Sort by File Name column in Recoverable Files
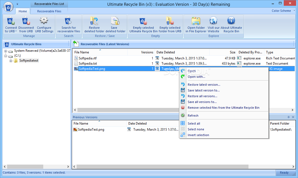The height and width of the screenshot is (178, 298). [x=100, y=52]
